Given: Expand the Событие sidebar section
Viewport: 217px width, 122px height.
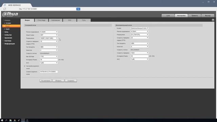Looking at the screenshot, I should (8, 35).
